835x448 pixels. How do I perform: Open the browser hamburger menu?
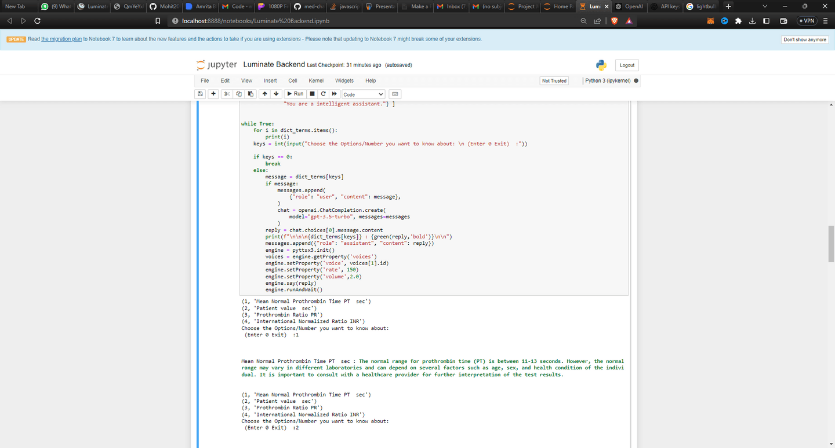click(x=825, y=21)
